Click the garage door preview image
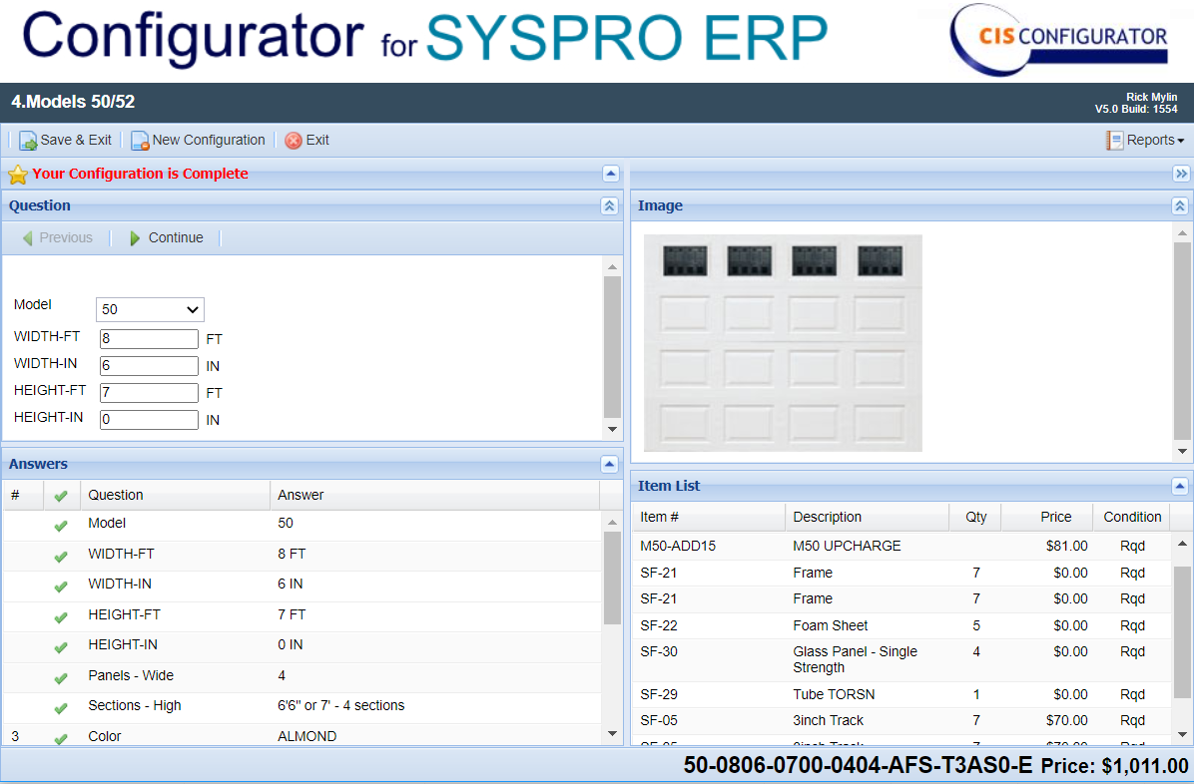 point(782,342)
